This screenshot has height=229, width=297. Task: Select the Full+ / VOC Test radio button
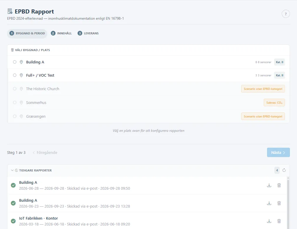tap(15, 75)
